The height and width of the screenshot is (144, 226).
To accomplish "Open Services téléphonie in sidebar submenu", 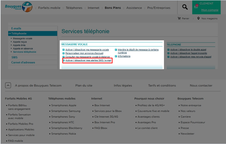I will click(x=25, y=52).
